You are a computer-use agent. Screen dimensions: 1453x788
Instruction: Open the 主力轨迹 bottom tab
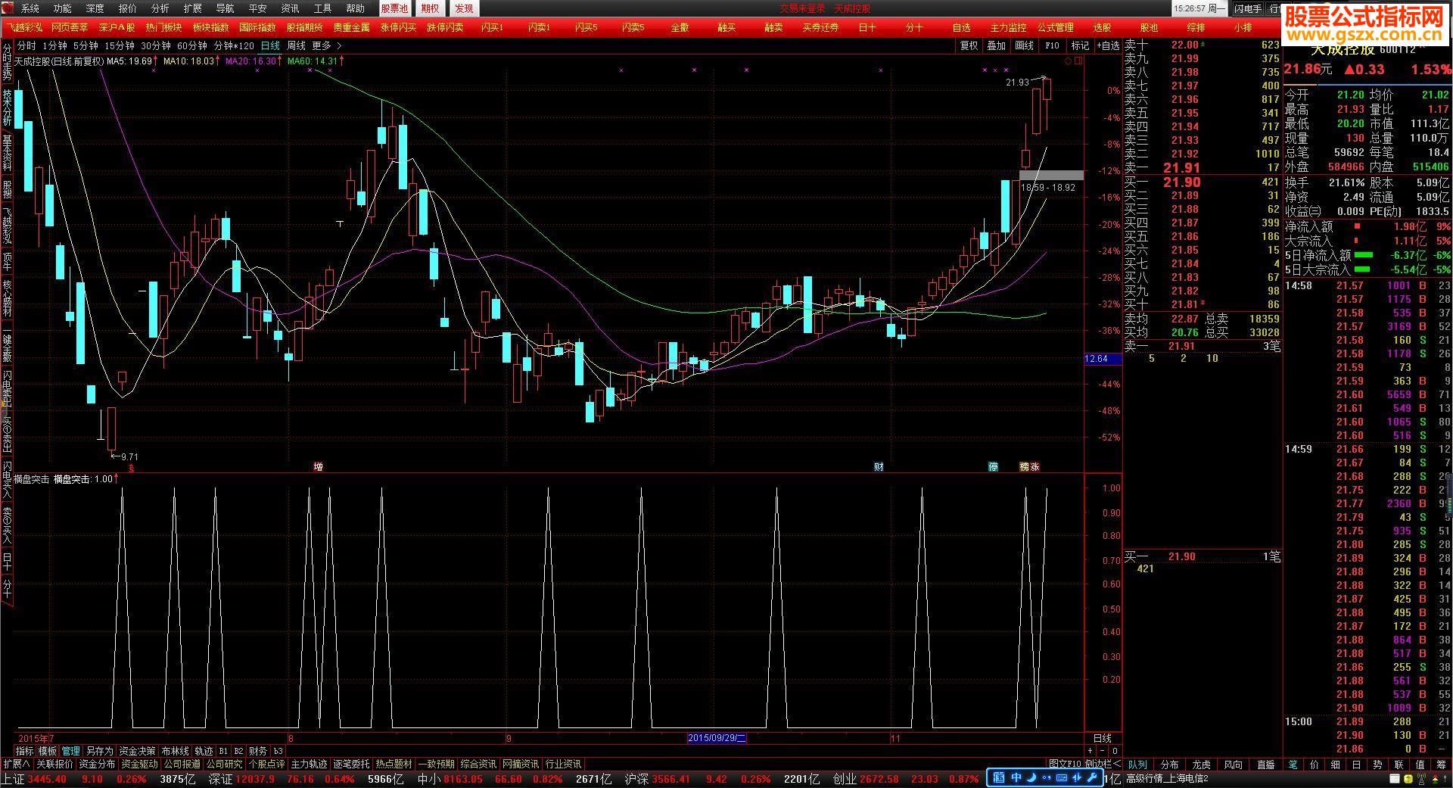point(309,764)
